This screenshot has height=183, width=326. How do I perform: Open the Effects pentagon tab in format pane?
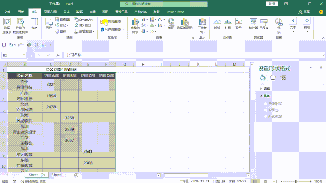pyautogui.click(x=273, y=78)
